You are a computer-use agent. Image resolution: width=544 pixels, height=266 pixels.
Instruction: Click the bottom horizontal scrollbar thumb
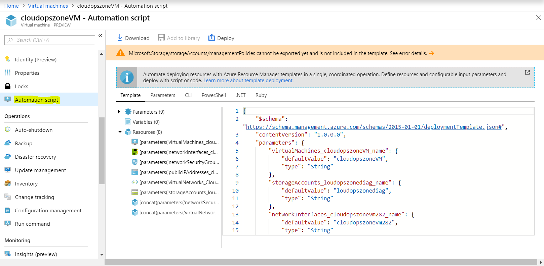321,262
